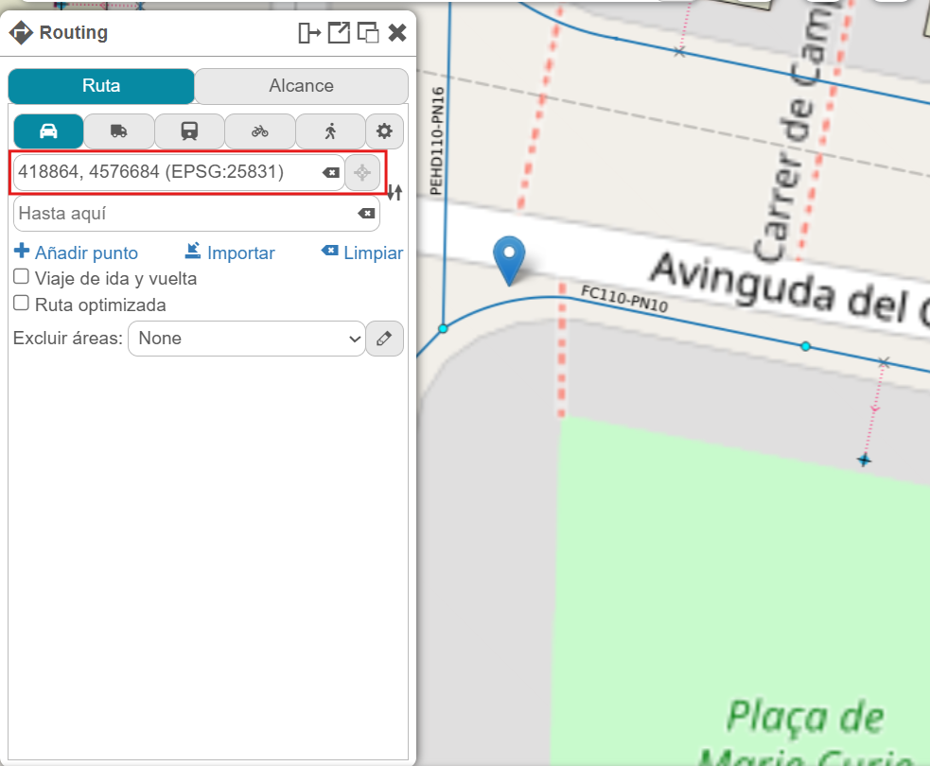Select the car routing mode
The width and height of the screenshot is (930, 766).
(48, 131)
